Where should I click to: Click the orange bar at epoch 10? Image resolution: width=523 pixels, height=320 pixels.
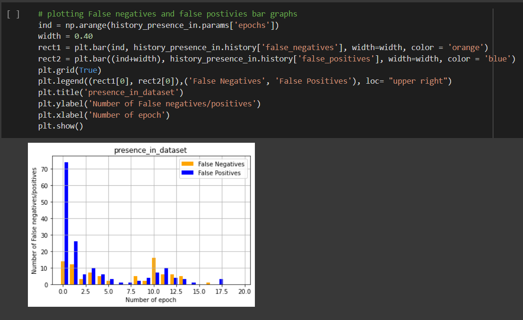coord(154,271)
